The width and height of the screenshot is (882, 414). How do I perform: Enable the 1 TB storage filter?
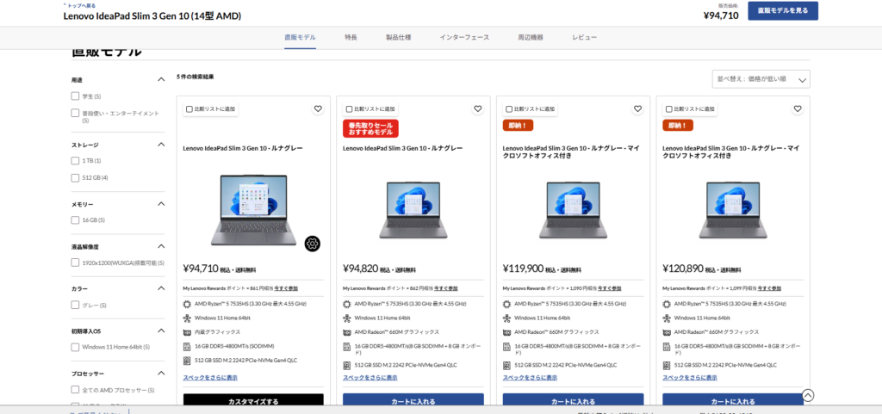point(76,161)
